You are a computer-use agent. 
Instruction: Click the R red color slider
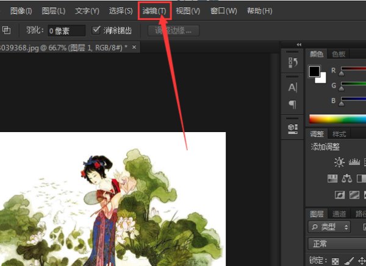click(x=353, y=69)
